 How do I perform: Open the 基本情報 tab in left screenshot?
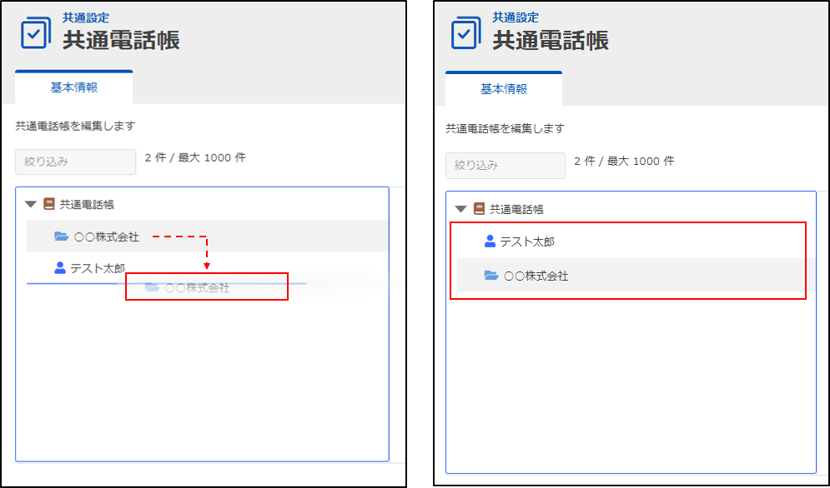(73, 88)
